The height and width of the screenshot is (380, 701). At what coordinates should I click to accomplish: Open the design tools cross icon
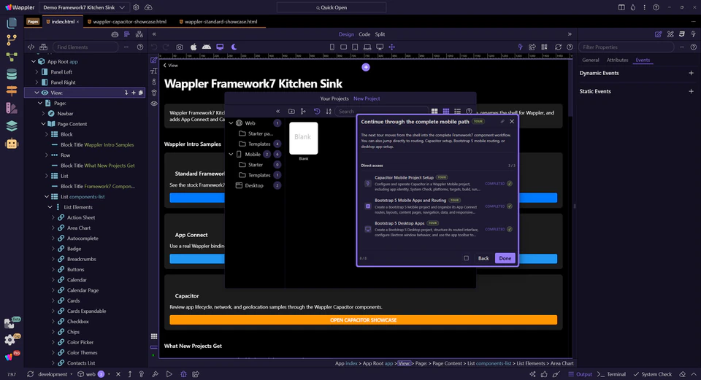[670, 34]
